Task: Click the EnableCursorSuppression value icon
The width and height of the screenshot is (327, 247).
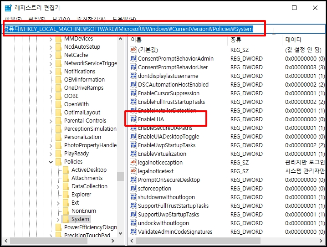Action: (133, 93)
